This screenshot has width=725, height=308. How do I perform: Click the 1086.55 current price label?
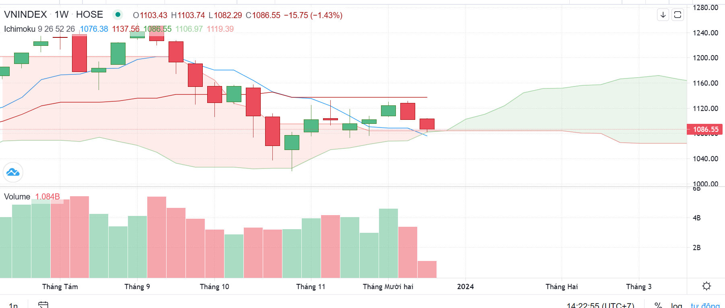pos(705,129)
